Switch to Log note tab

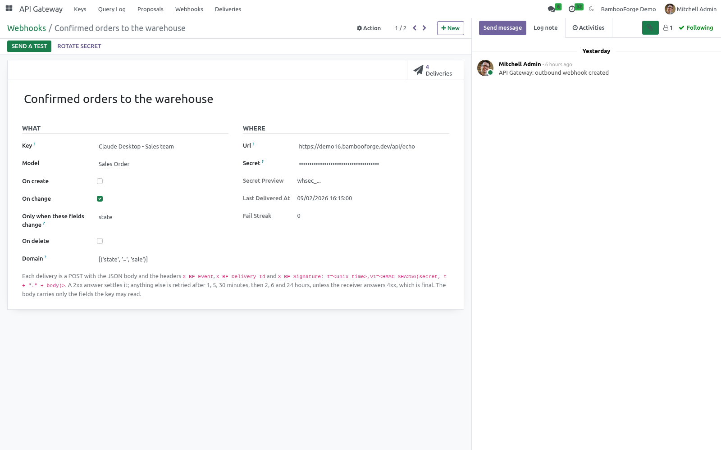pos(546,28)
